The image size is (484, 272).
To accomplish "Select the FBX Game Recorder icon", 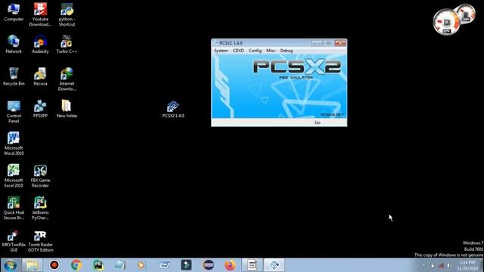I will tap(40, 176).
